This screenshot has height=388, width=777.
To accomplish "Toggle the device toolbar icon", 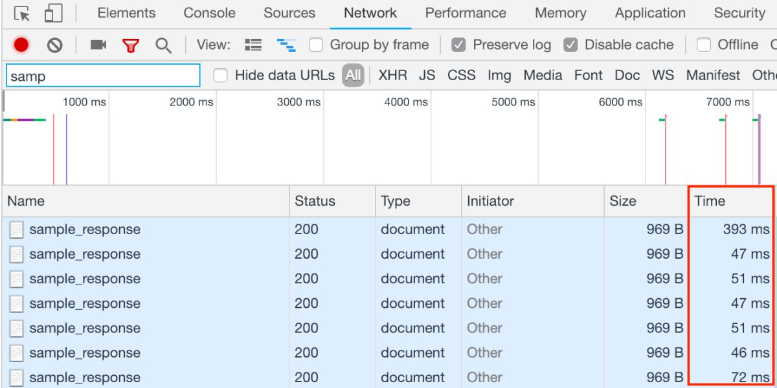I will point(53,14).
